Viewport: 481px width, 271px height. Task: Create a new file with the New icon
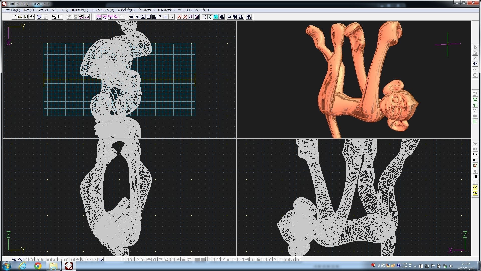14,17
